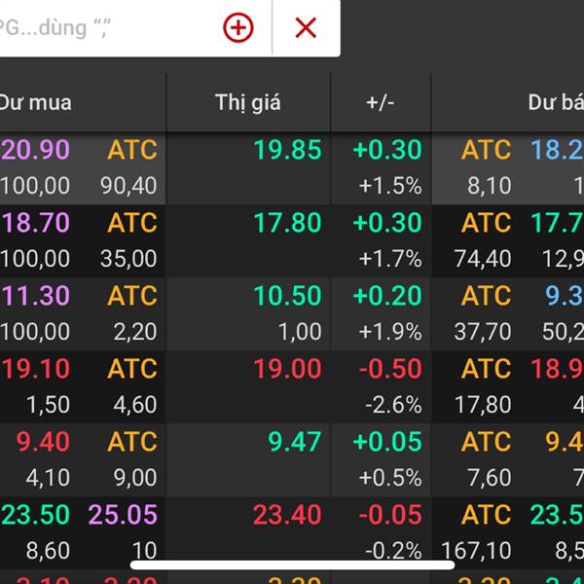Tap bid volume 90,40

(x=128, y=186)
